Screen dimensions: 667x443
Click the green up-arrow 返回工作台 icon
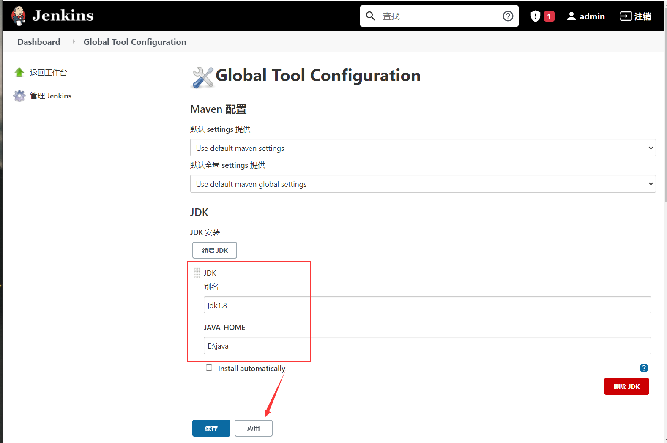19,72
